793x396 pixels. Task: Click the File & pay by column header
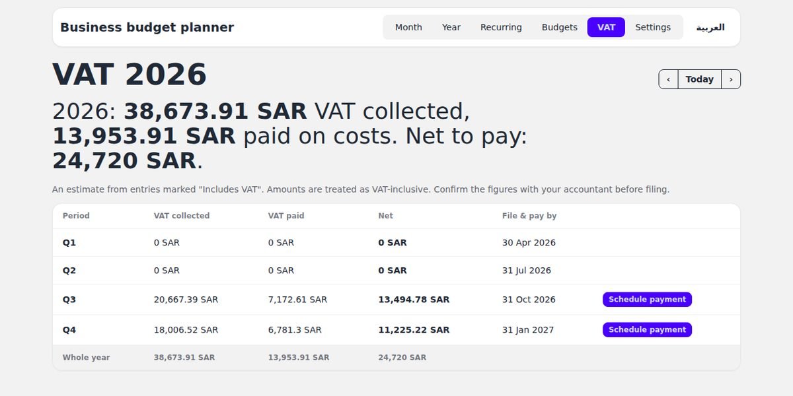click(529, 216)
